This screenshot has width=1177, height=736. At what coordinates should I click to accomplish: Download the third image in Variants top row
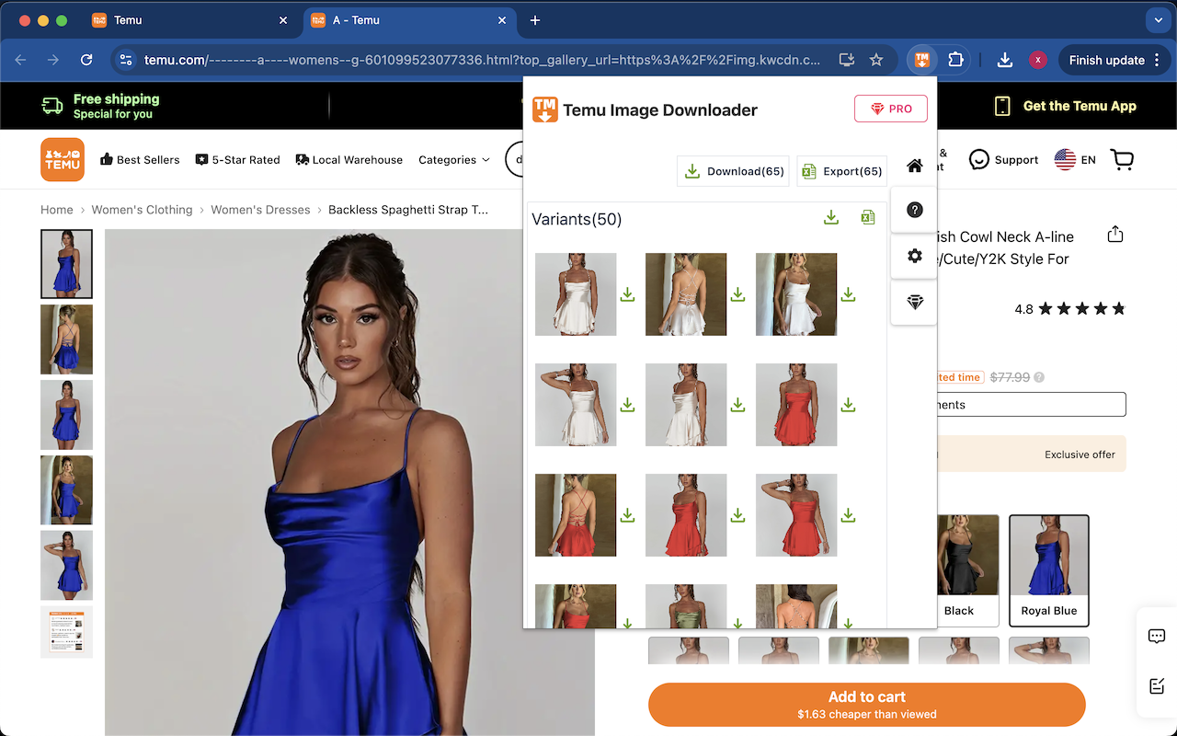848,294
